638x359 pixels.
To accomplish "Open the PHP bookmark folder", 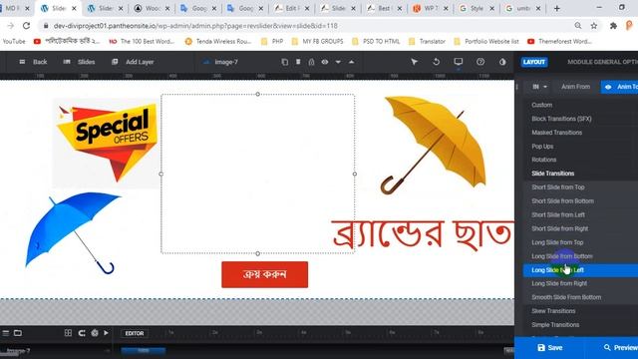I will (272, 41).
